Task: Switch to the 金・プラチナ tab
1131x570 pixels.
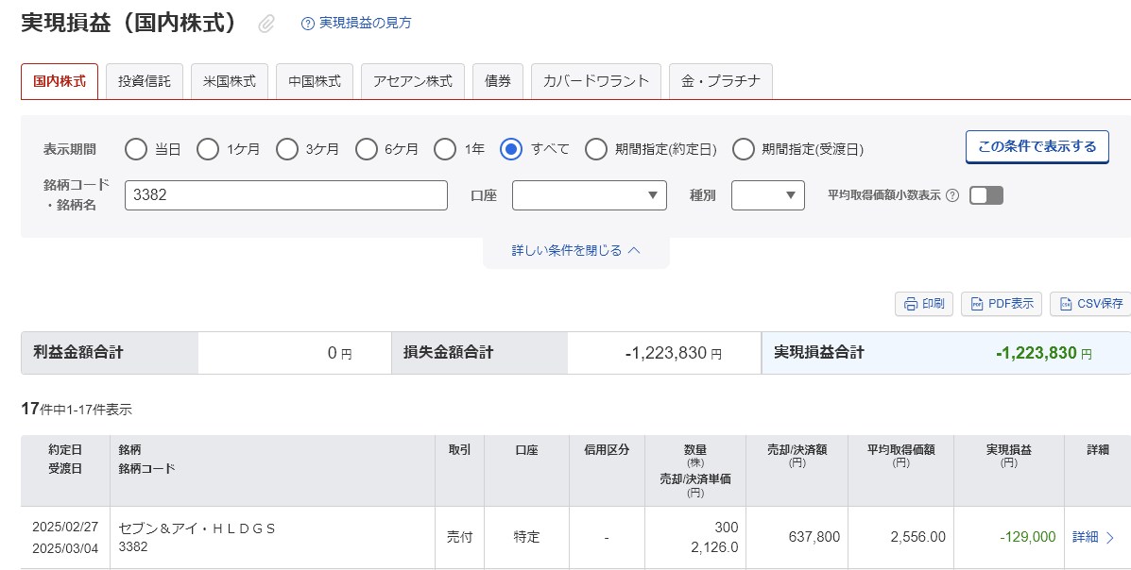Action: click(721, 81)
